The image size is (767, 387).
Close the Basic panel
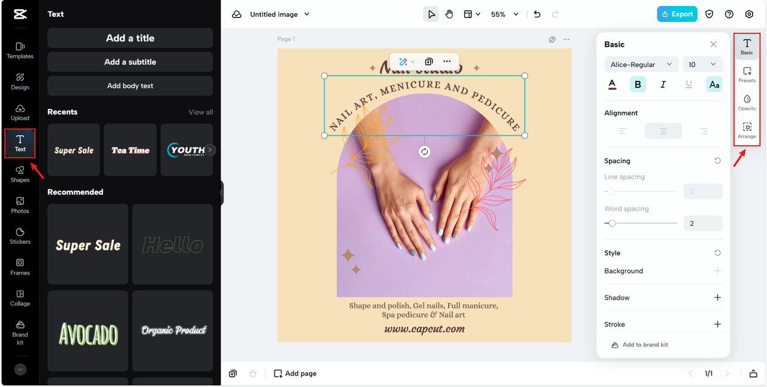pos(713,44)
